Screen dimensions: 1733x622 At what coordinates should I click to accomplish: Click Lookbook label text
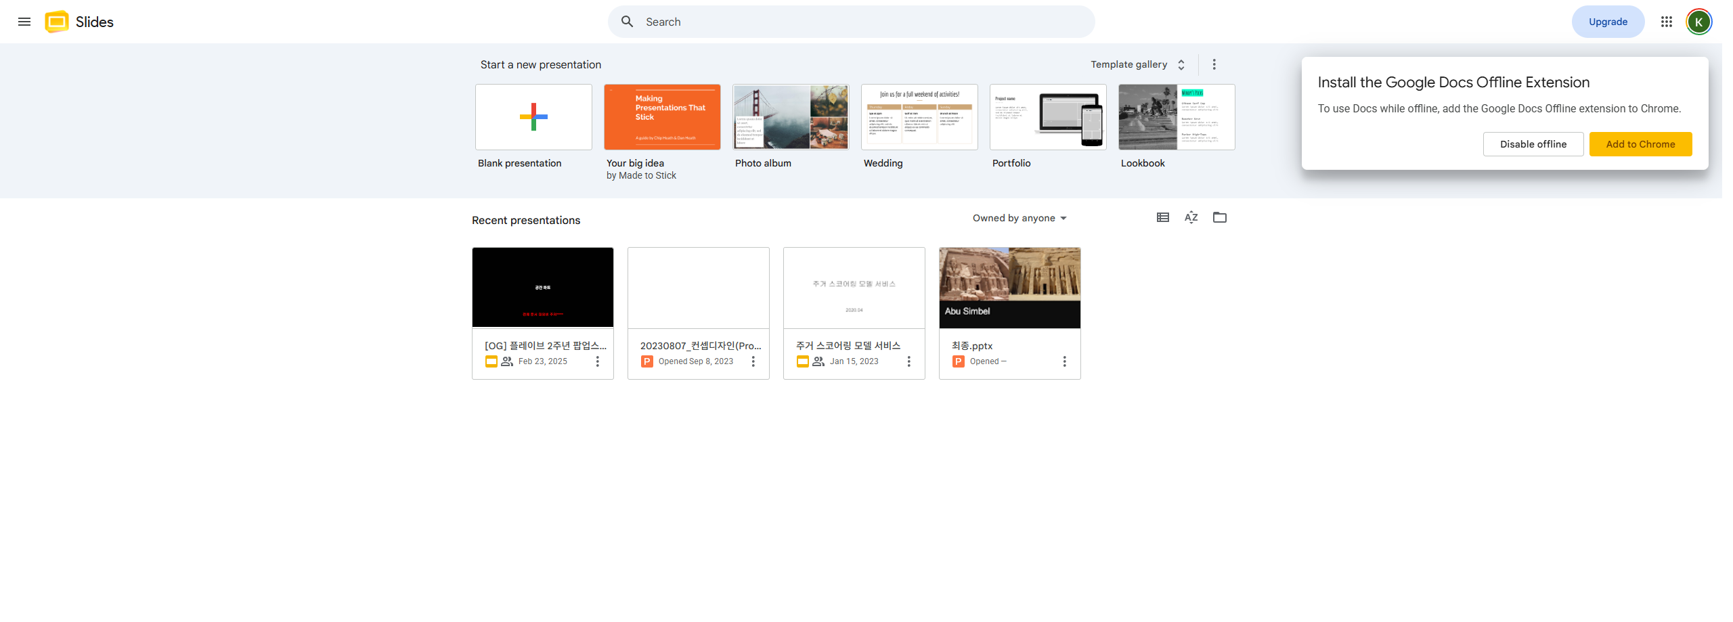1143,163
